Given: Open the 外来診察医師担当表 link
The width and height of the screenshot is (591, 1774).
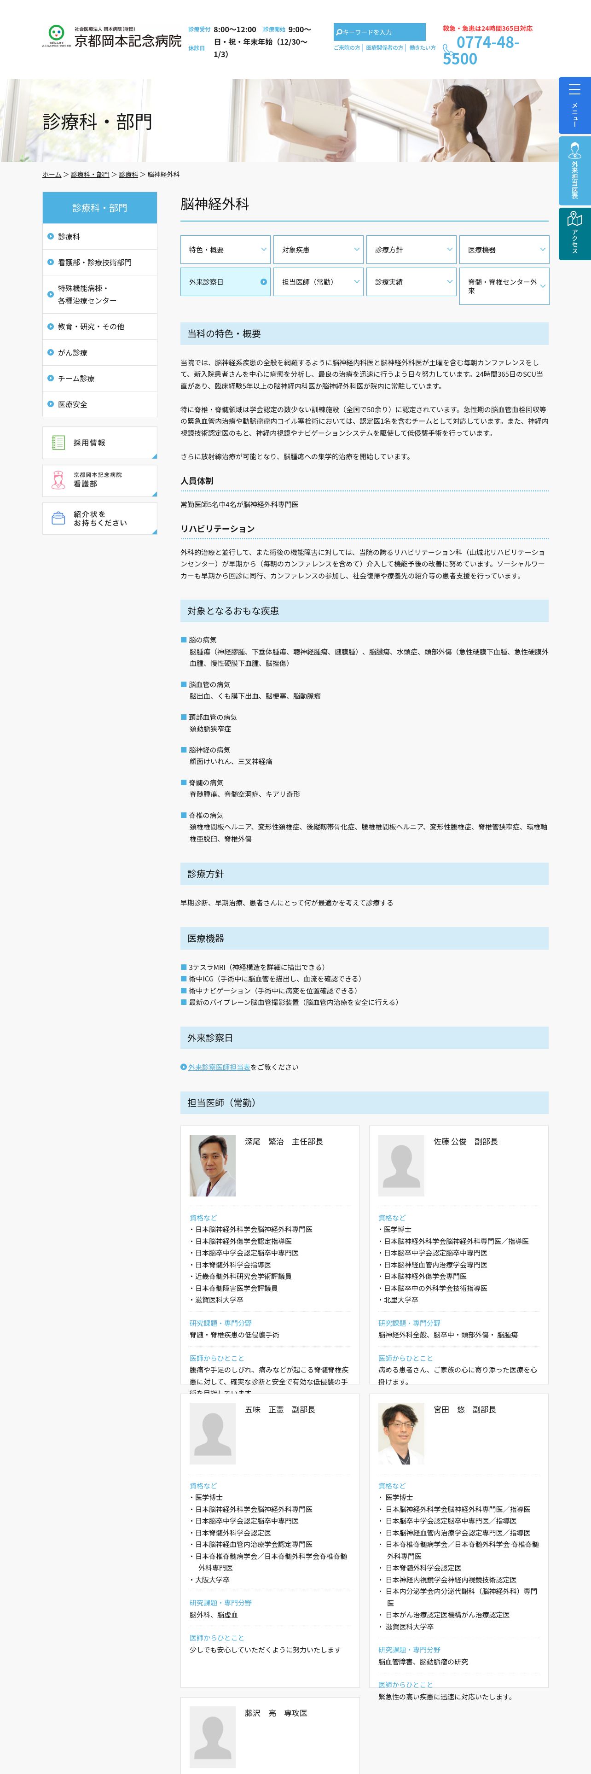Looking at the screenshot, I should pos(219,1067).
